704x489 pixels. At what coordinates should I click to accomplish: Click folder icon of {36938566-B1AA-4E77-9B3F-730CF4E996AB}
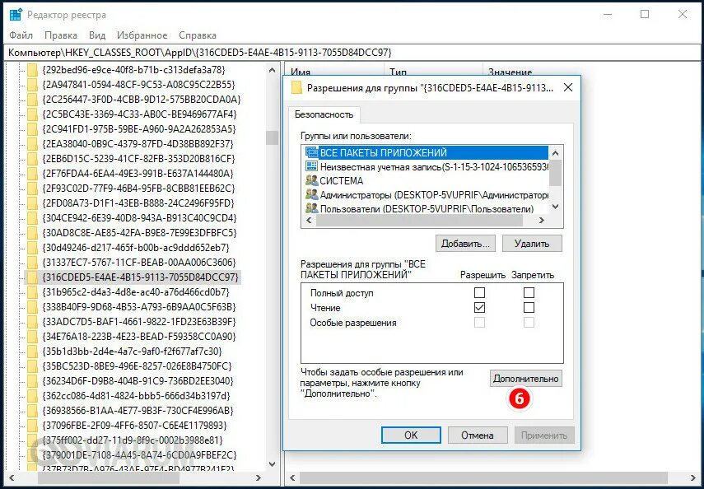tap(31, 411)
